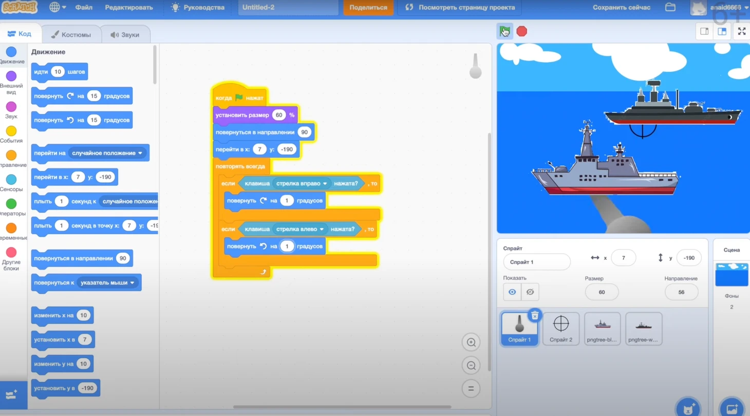Switch to small stage layout
The height and width of the screenshot is (416, 750).
pyautogui.click(x=704, y=31)
